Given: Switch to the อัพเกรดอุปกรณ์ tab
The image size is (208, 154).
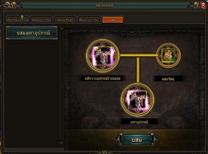Looking at the screenshot, I should tap(18, 20).
